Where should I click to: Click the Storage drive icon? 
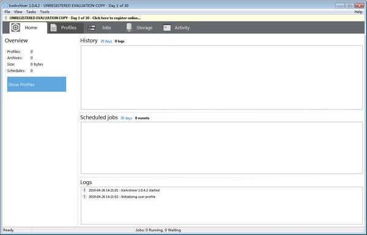tap(128, 28)
